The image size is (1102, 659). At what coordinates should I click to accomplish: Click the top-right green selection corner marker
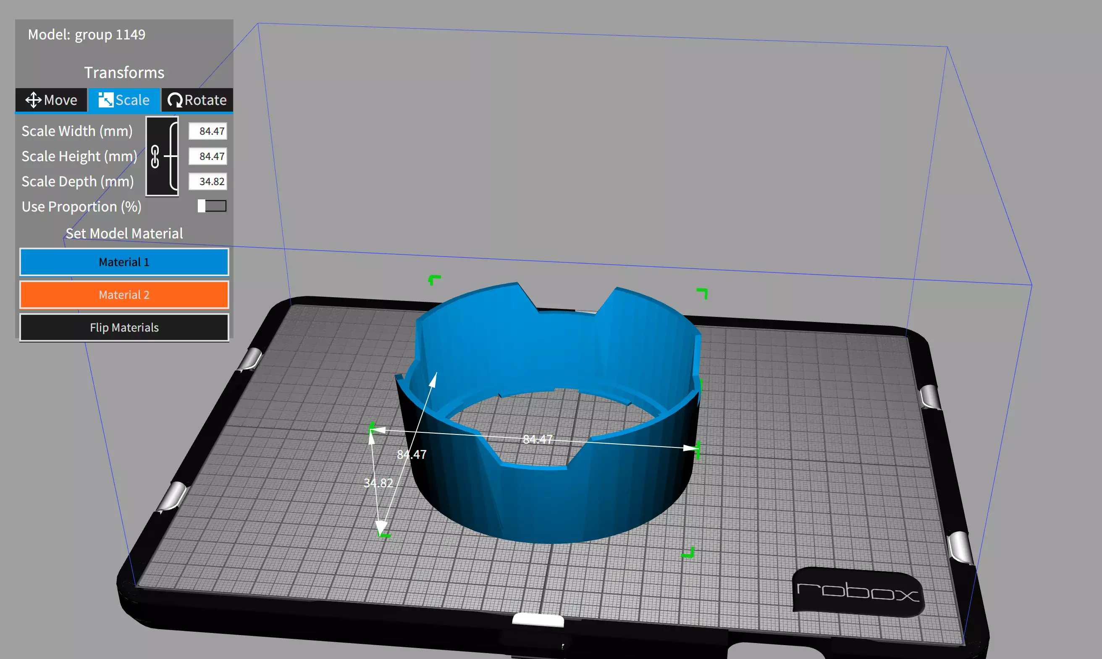(x=703, y=293)
